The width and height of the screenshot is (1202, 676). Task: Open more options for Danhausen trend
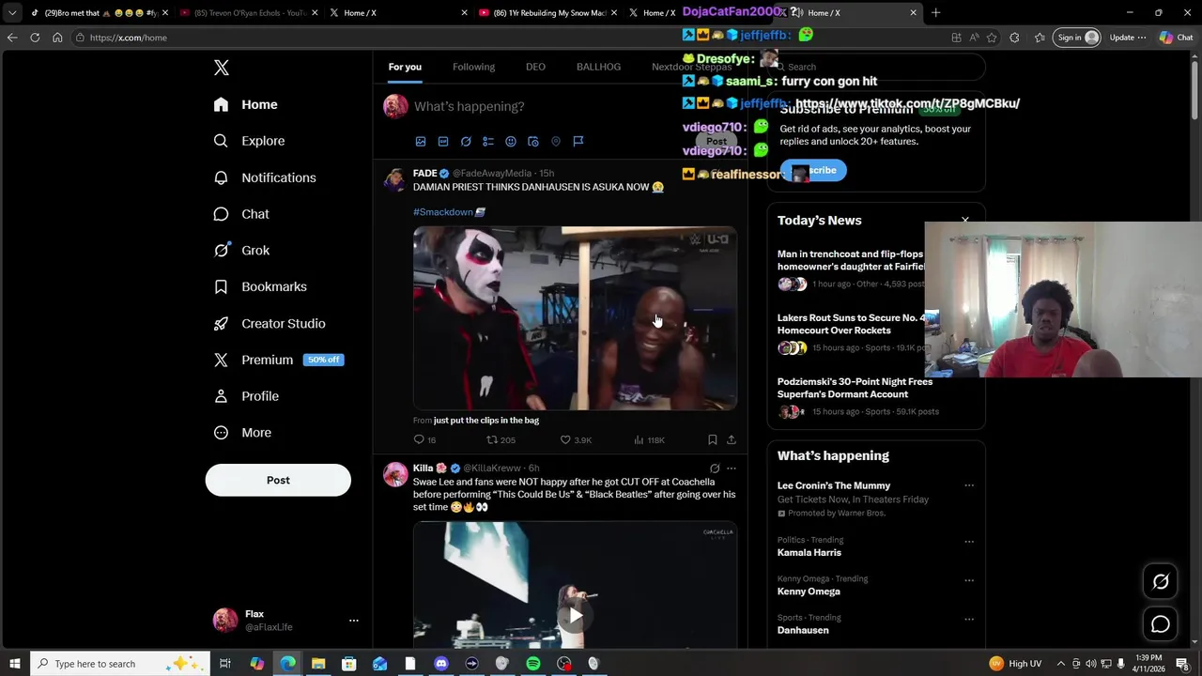coord(969,620)
